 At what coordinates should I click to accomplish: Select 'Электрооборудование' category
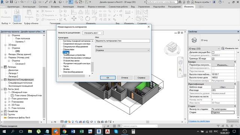coord(73,72)
